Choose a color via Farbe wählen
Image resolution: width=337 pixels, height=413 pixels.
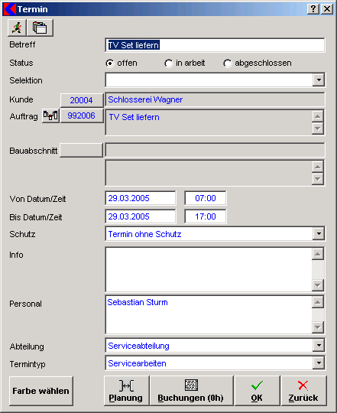(41, 391)
